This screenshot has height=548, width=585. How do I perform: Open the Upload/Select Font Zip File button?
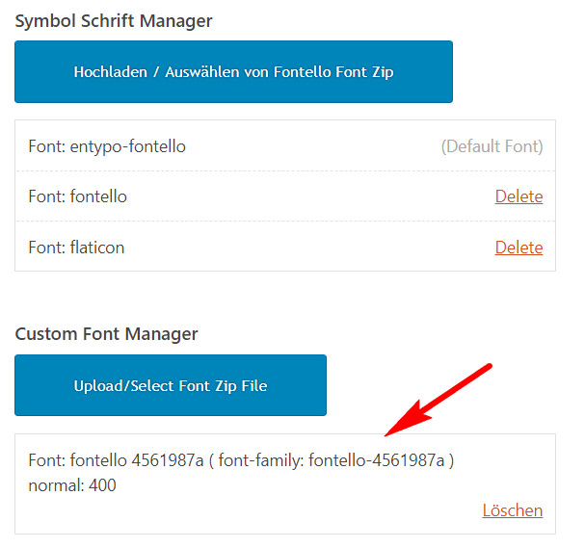(171, 385)
